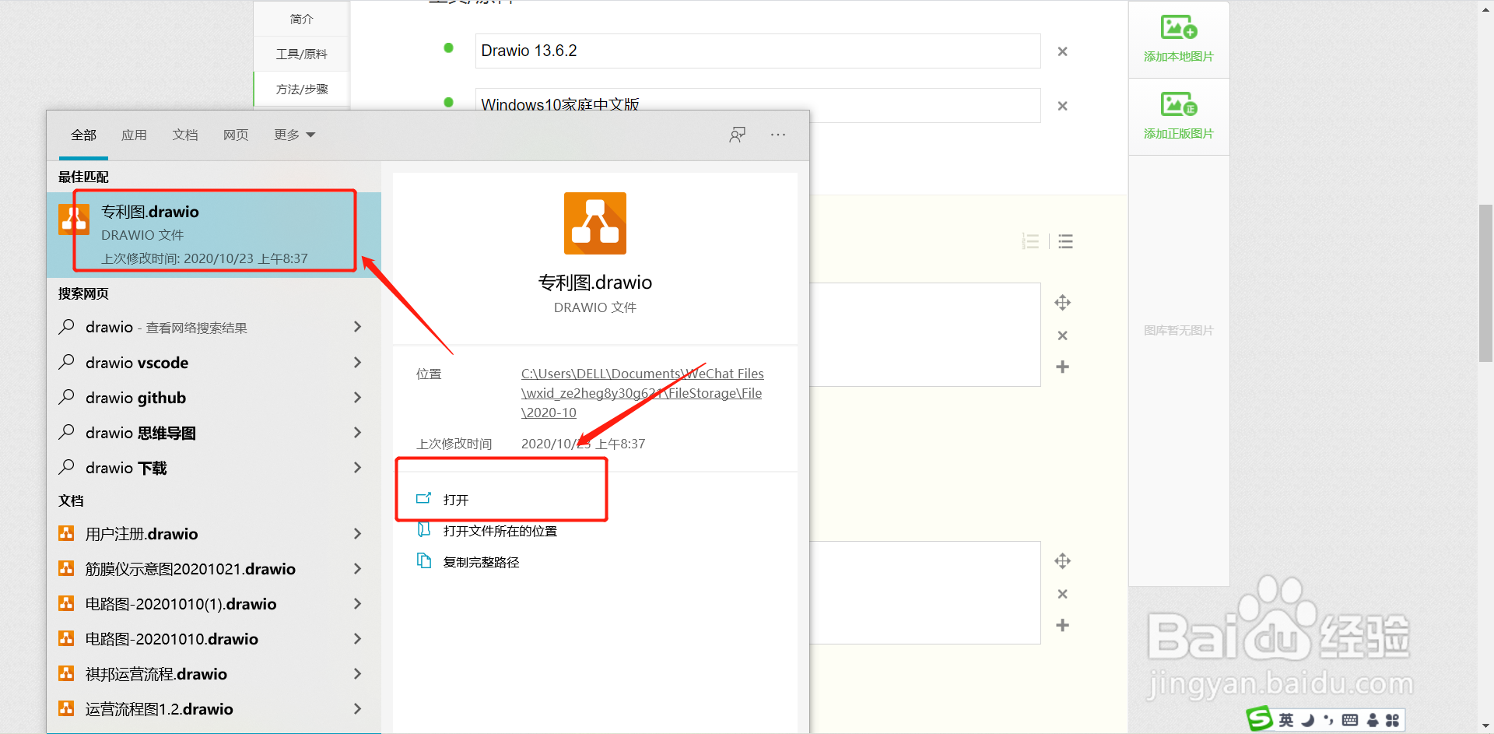Expand arrow next to drawio vscode
This screenshot has width=1494, height=734.
tap(357, 362)
